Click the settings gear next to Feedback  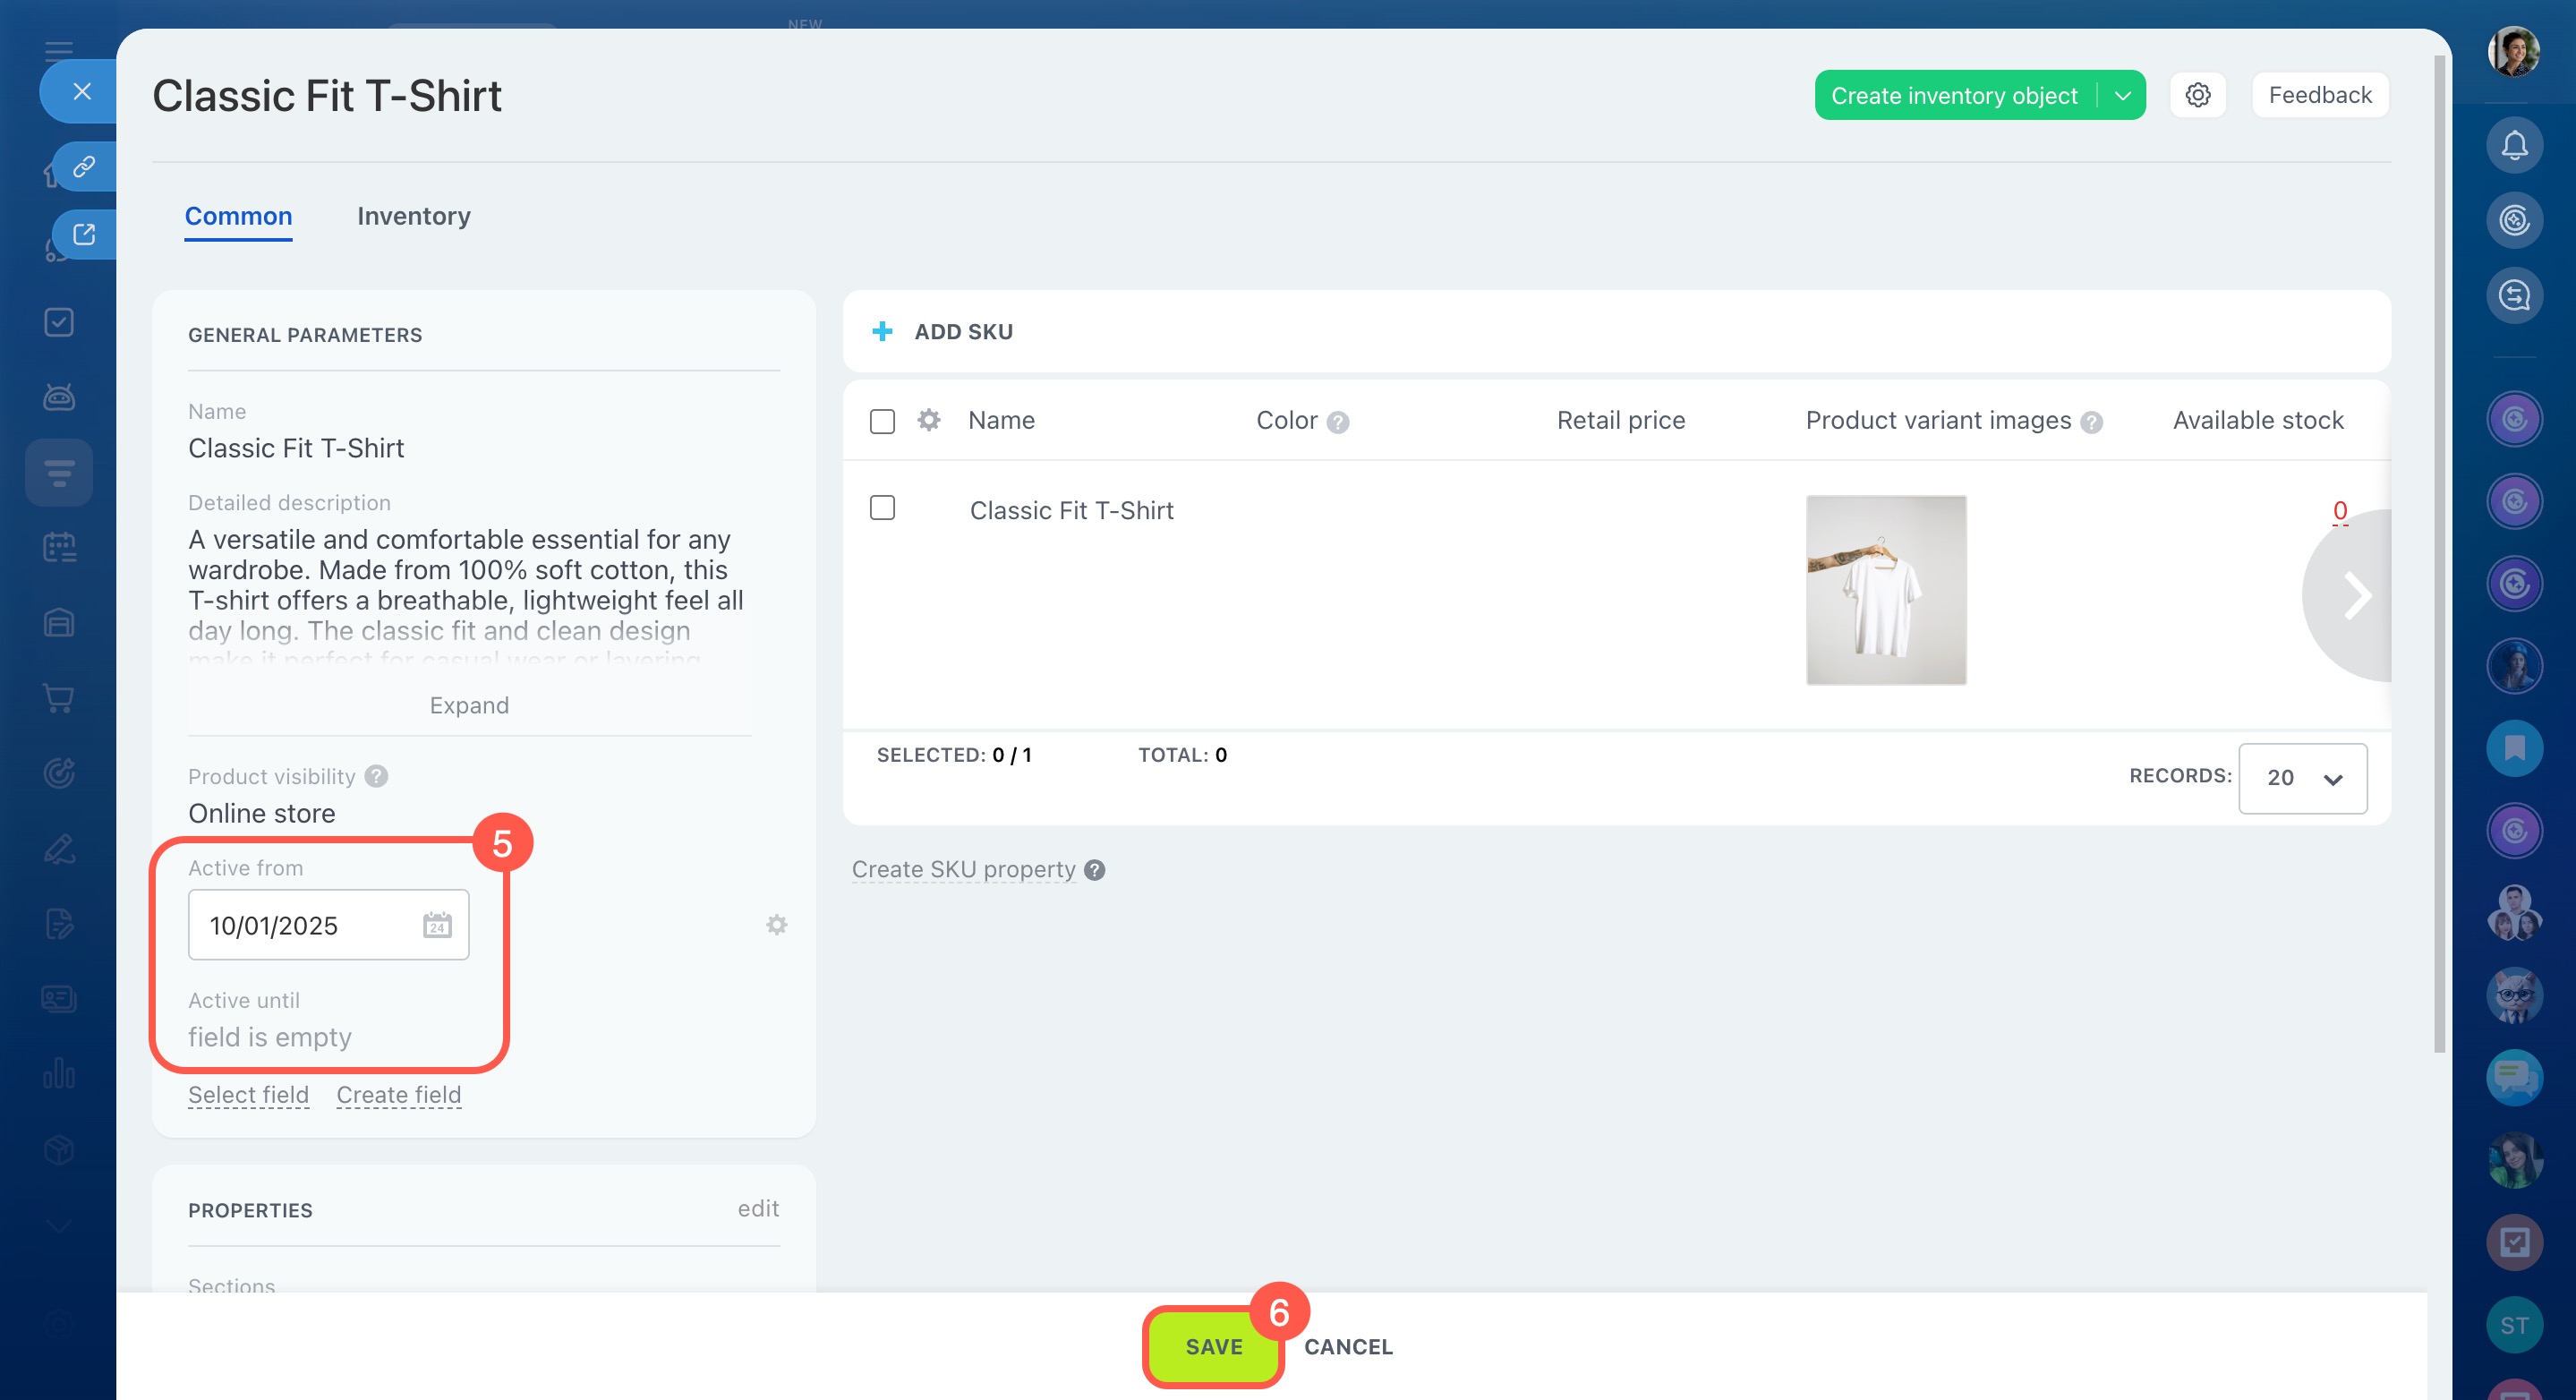pyautogui.click(x=2197, y=95)
